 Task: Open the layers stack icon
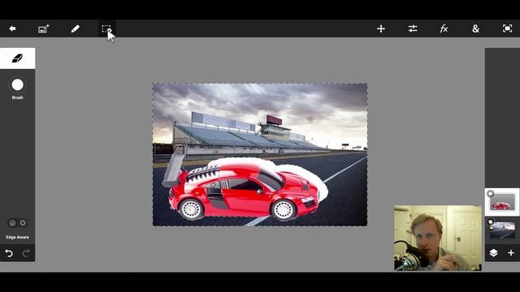click(x=493, y=253)
